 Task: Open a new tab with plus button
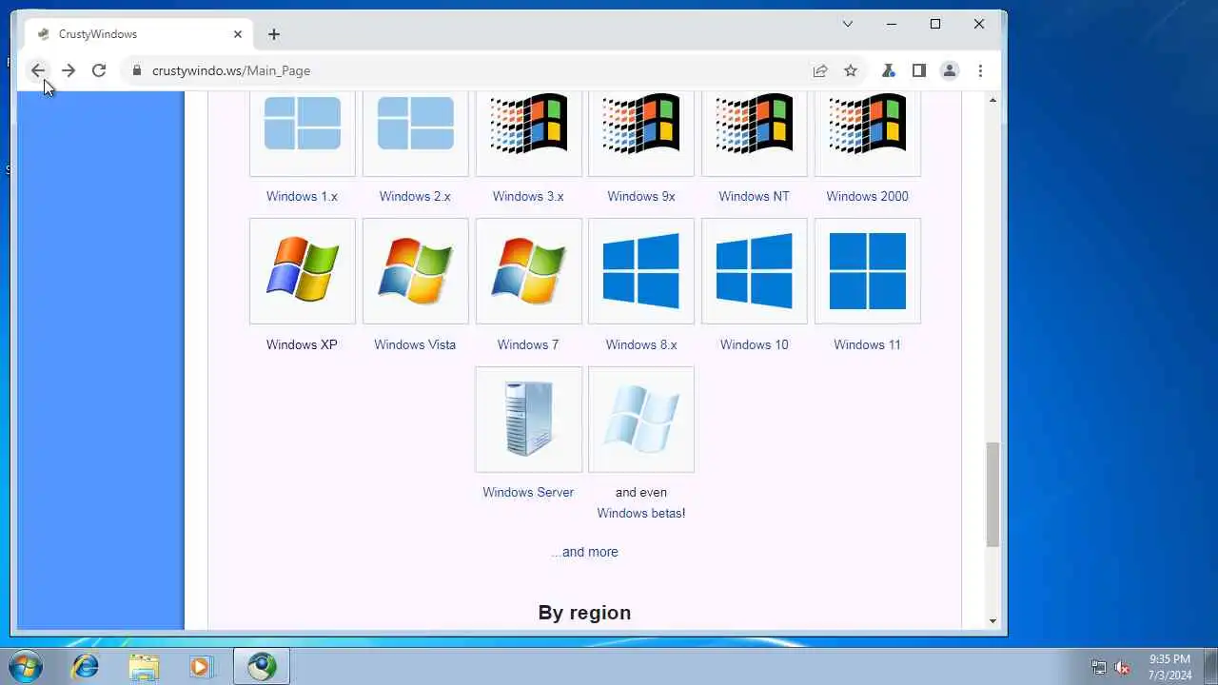[x=274, y=34]
